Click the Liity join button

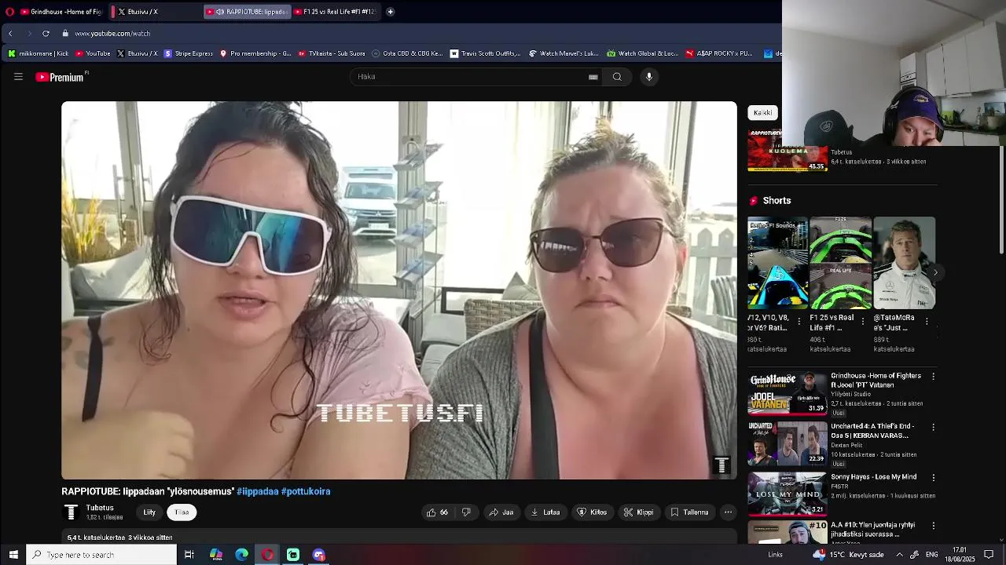click(149, 512)
